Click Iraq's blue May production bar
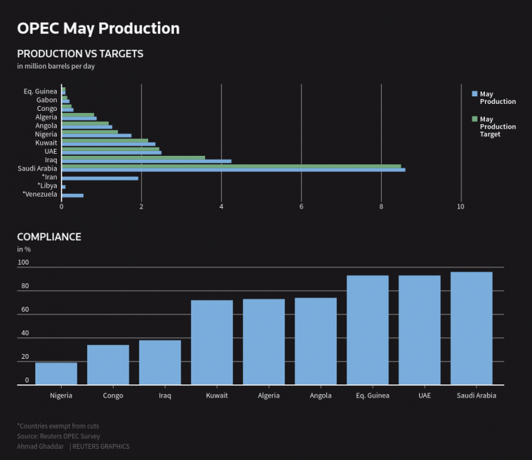The height and width of the screenshot is (460, 532). pyautogui.click(x=146, y=161)
